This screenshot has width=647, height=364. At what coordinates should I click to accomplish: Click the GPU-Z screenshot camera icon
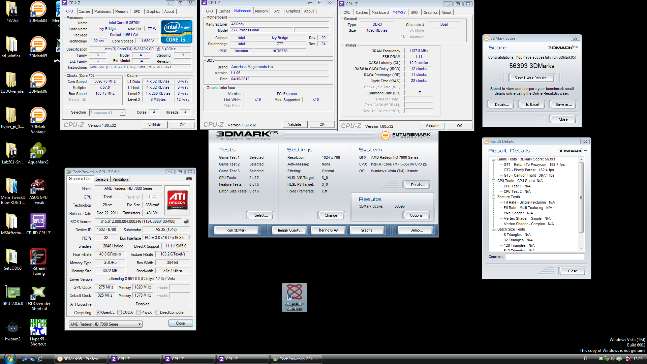pyautogui.click(x=189, y=179)
